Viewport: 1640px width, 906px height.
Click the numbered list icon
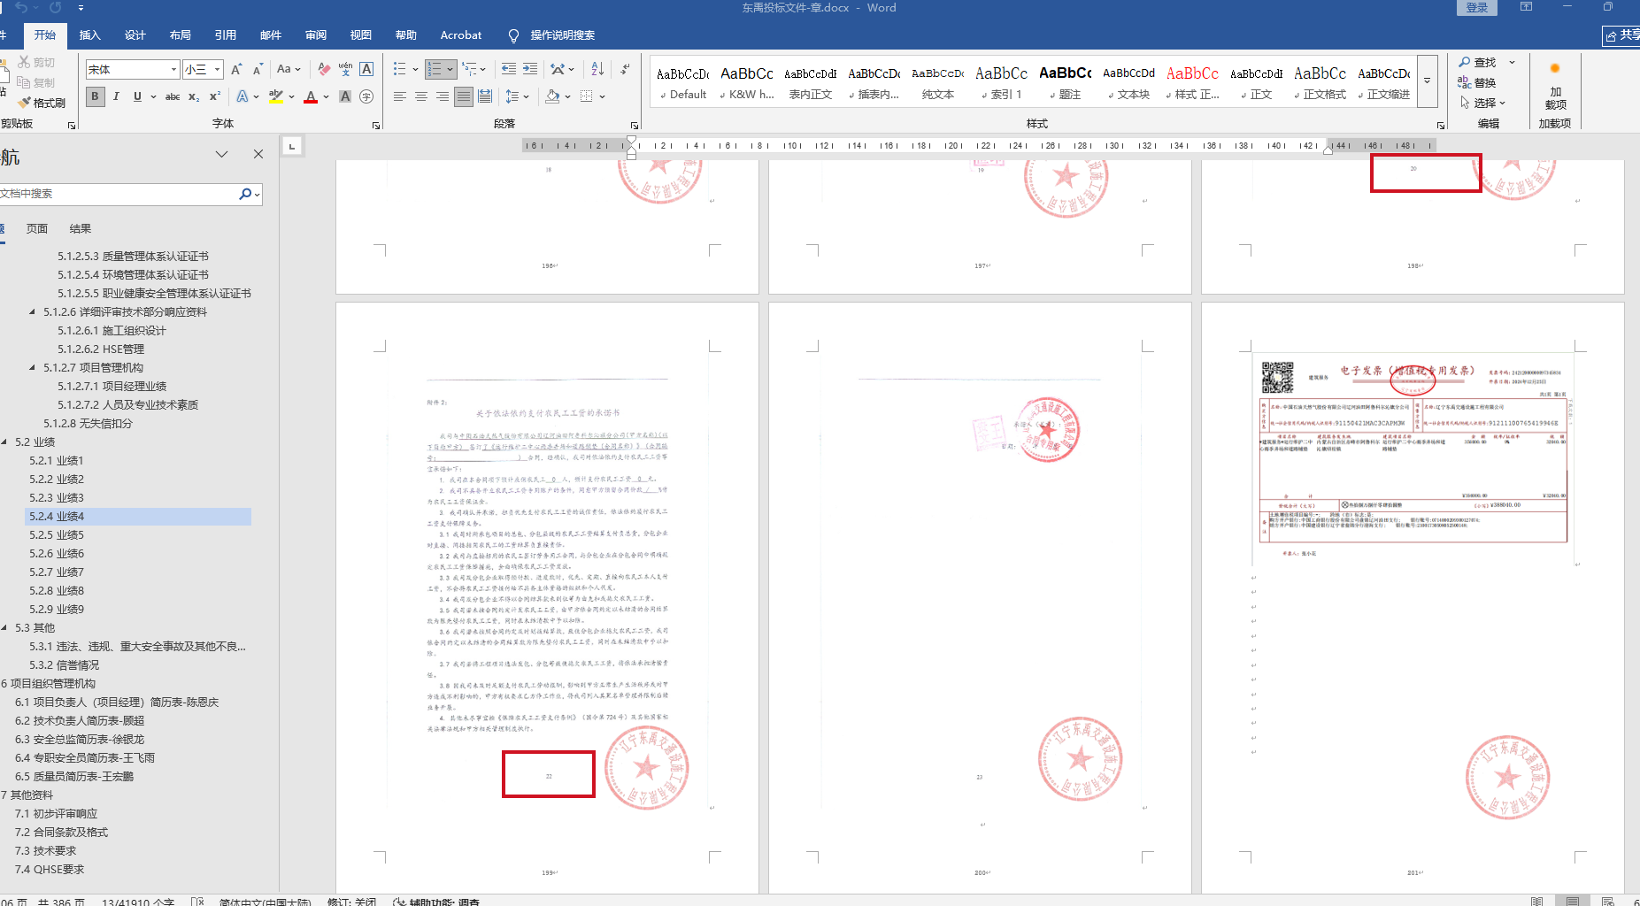[x=434, y=69]
